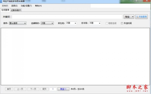The height and width of the screenshot is (94, 151).
Task: Toggle the 开店时间 checkbox
Action: pos(122,23)
